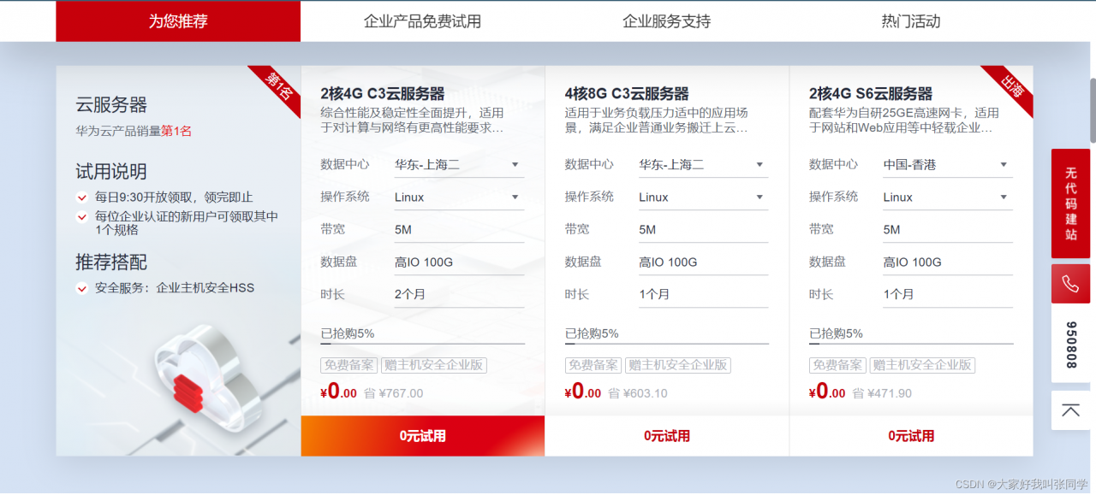
Task: Click the 无代码建站 red side button
Action: pyautogui.click(x=1070, y=203)
